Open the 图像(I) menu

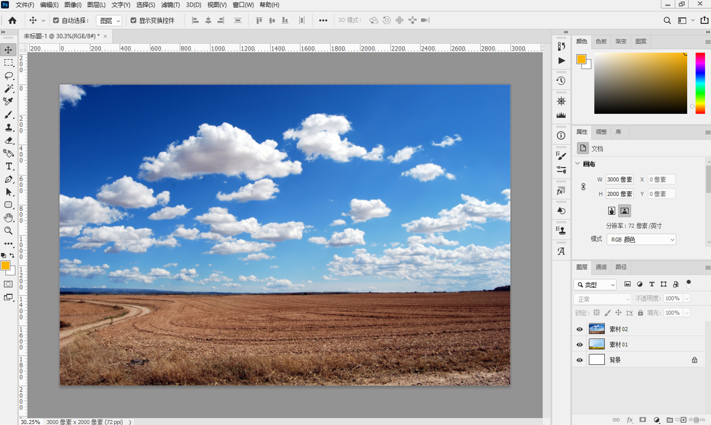tap(73, 5)
